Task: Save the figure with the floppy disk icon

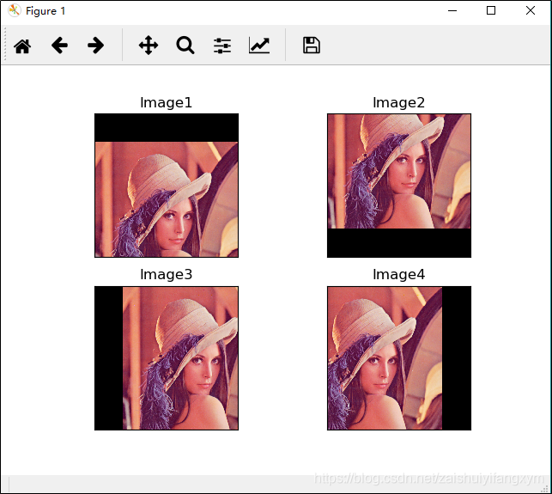Action: point(312,45)
